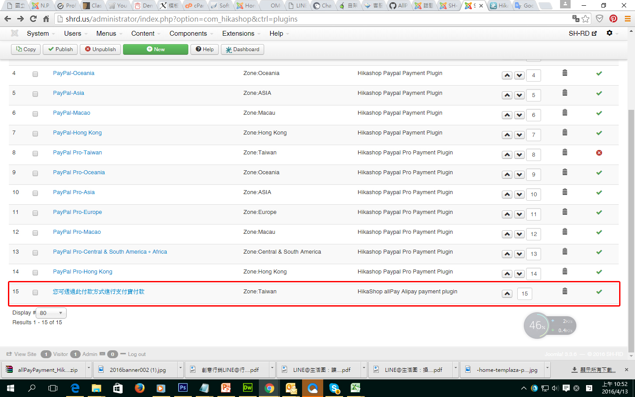Viewport: 635px width, 397px height.
Task: Move PayPal-Oceania up one position
Action: [x=507, y=75]
